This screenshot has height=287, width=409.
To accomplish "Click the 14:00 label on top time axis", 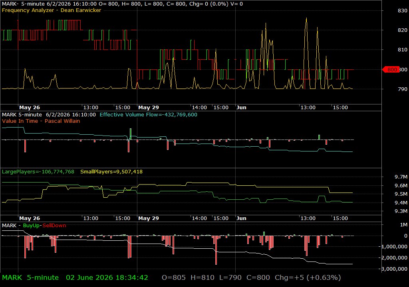I will [x=200, y=107].
